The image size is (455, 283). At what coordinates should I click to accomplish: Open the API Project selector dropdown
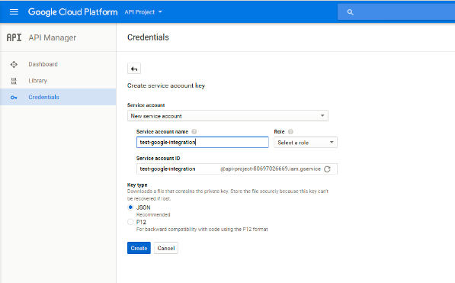pos(143,12)
